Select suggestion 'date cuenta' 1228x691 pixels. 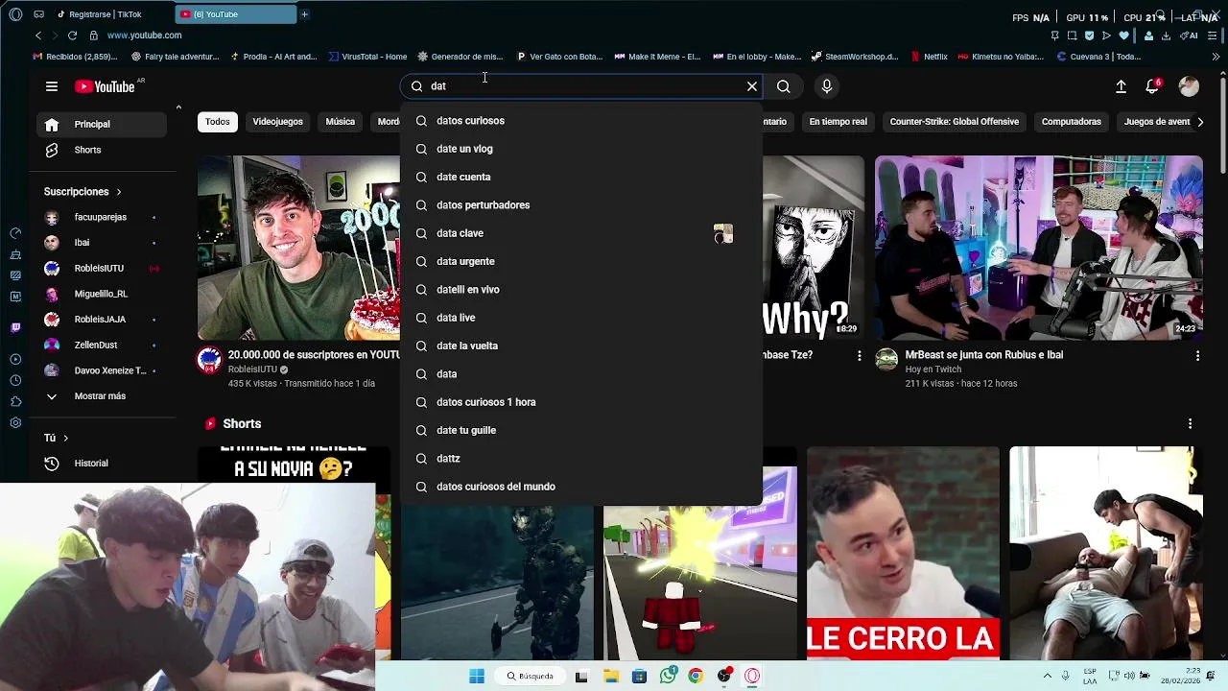click(581, 177)
